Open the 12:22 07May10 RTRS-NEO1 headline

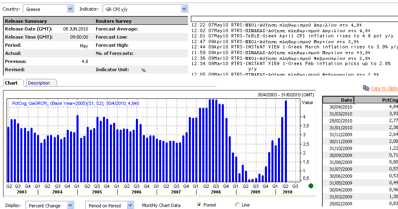(276, 25)
